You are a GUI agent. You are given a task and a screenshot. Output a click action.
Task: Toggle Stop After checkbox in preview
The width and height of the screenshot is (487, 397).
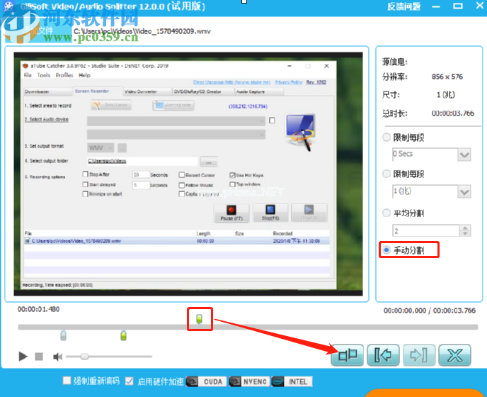point(86,174)
